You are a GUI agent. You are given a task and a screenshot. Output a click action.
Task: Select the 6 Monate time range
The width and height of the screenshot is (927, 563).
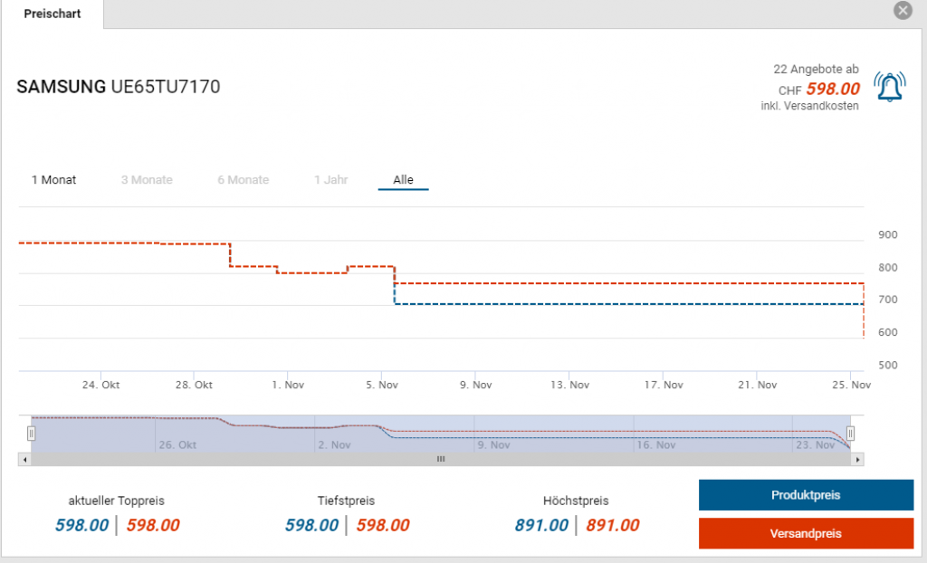[243, 180]
